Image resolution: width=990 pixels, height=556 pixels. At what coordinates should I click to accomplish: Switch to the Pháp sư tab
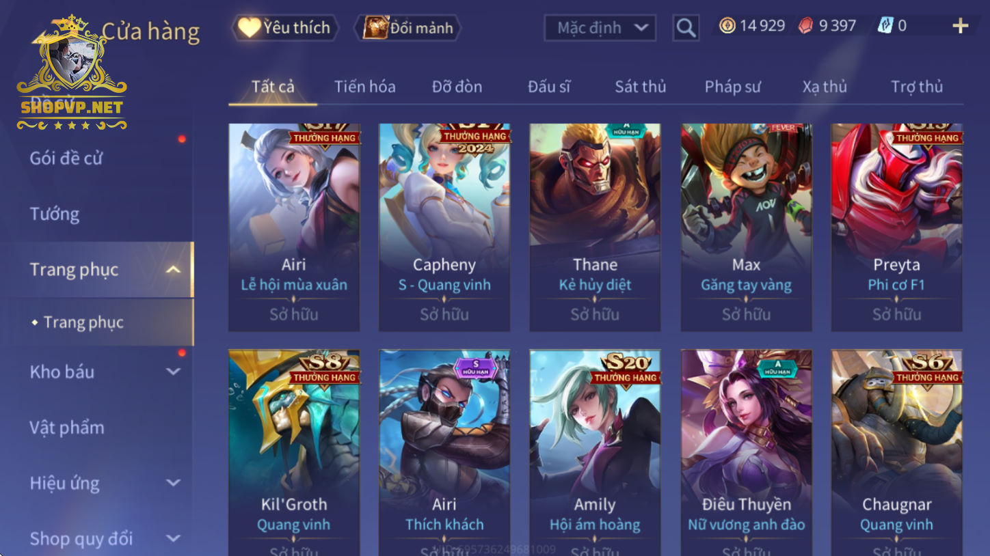point(732,87)
